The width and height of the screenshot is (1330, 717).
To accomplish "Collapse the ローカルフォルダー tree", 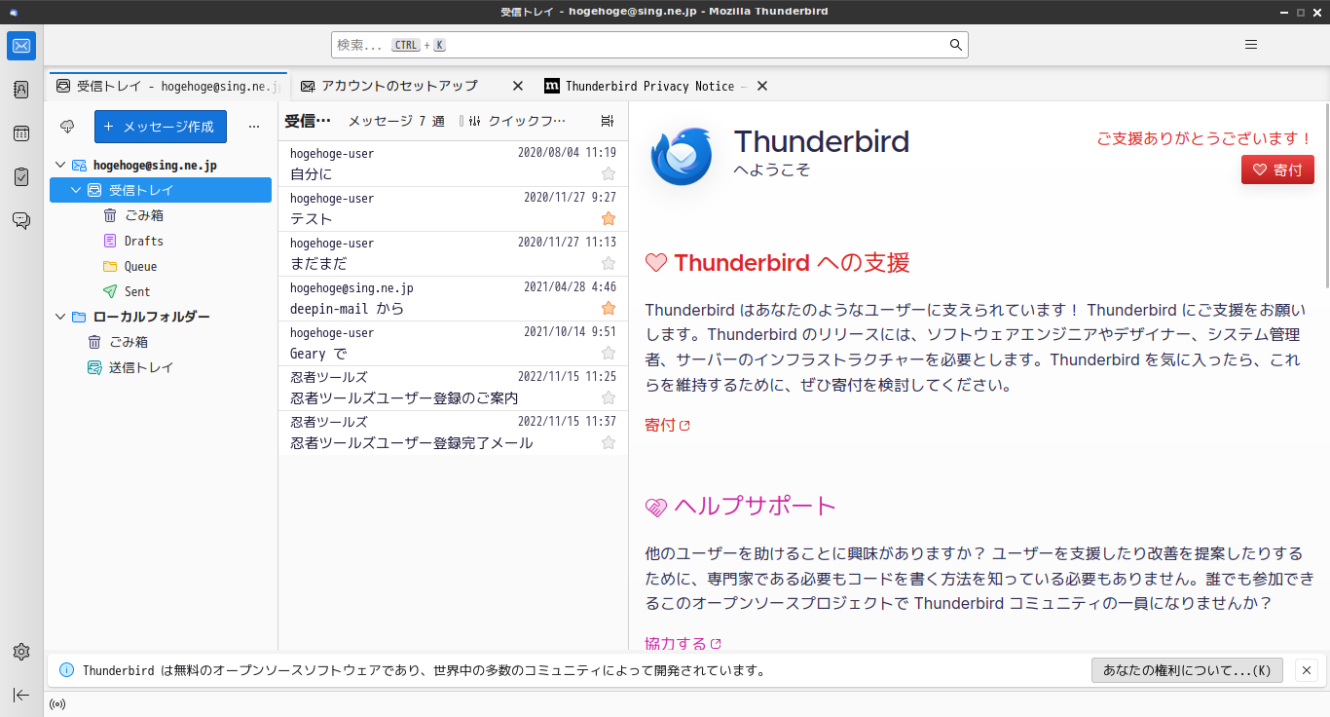I will point(60,317).
